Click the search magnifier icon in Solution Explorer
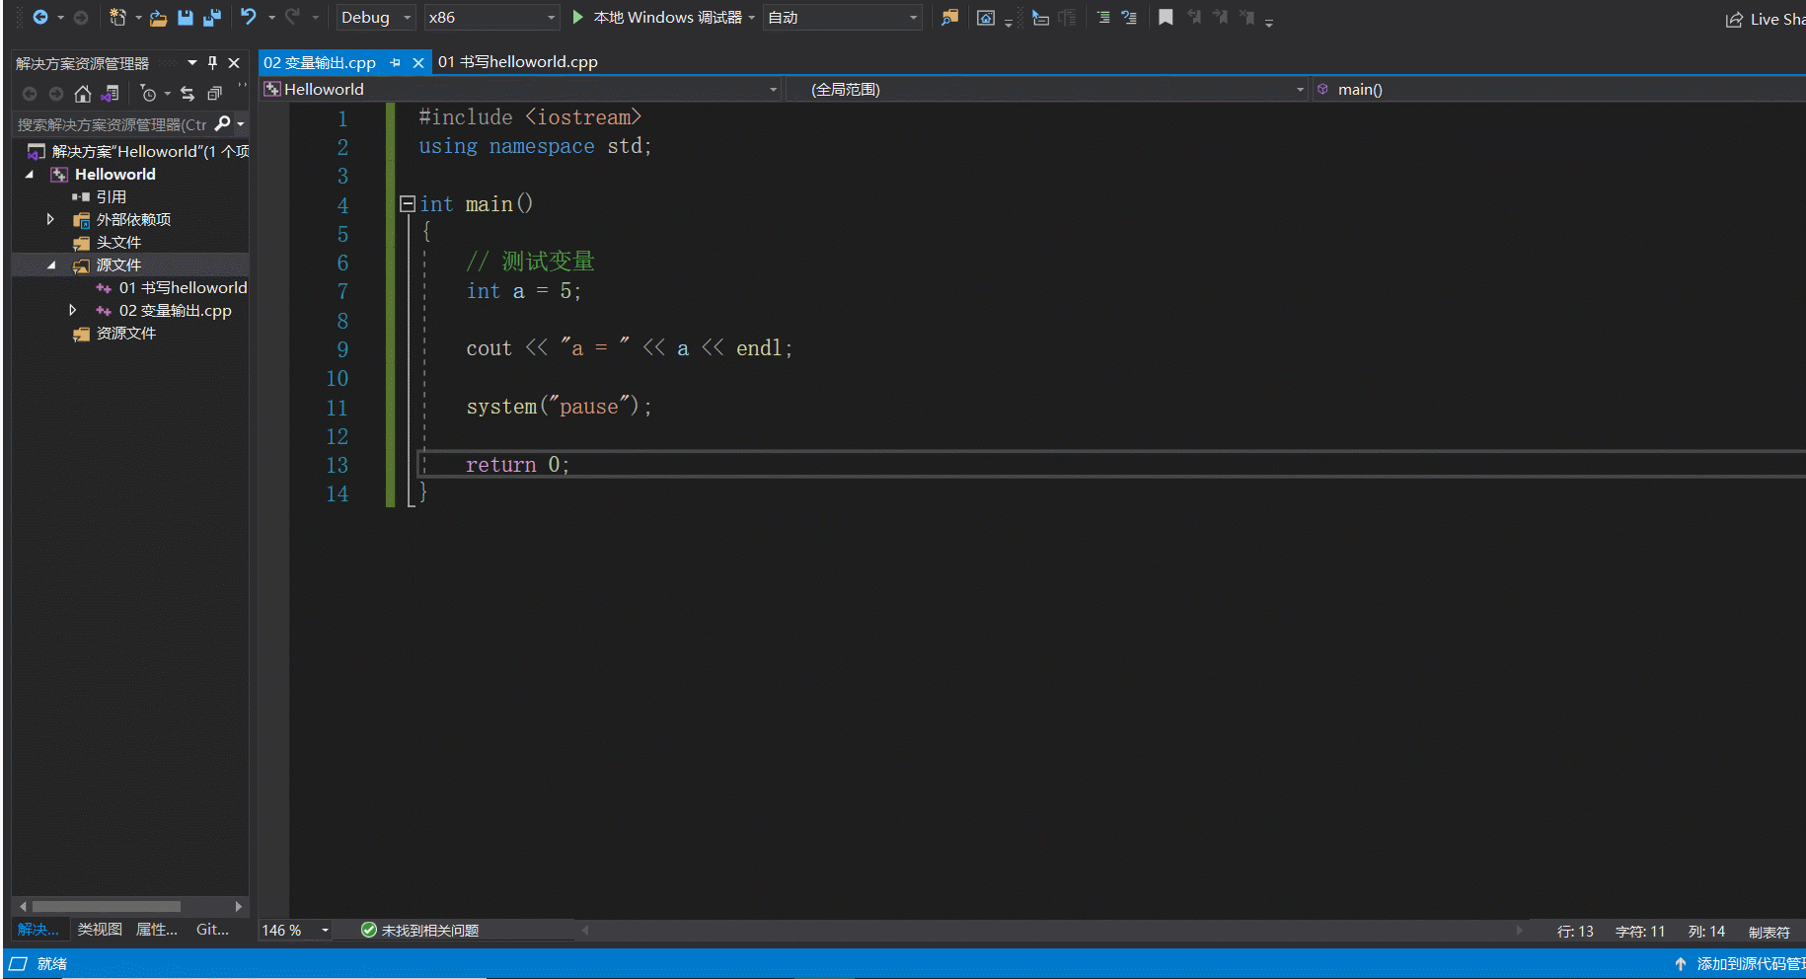The image size is (1806, 979). pyautogui.click(x=222, y=123)
